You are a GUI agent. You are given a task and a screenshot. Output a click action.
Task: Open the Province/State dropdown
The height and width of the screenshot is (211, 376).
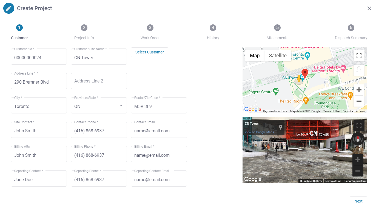[99, 105]
